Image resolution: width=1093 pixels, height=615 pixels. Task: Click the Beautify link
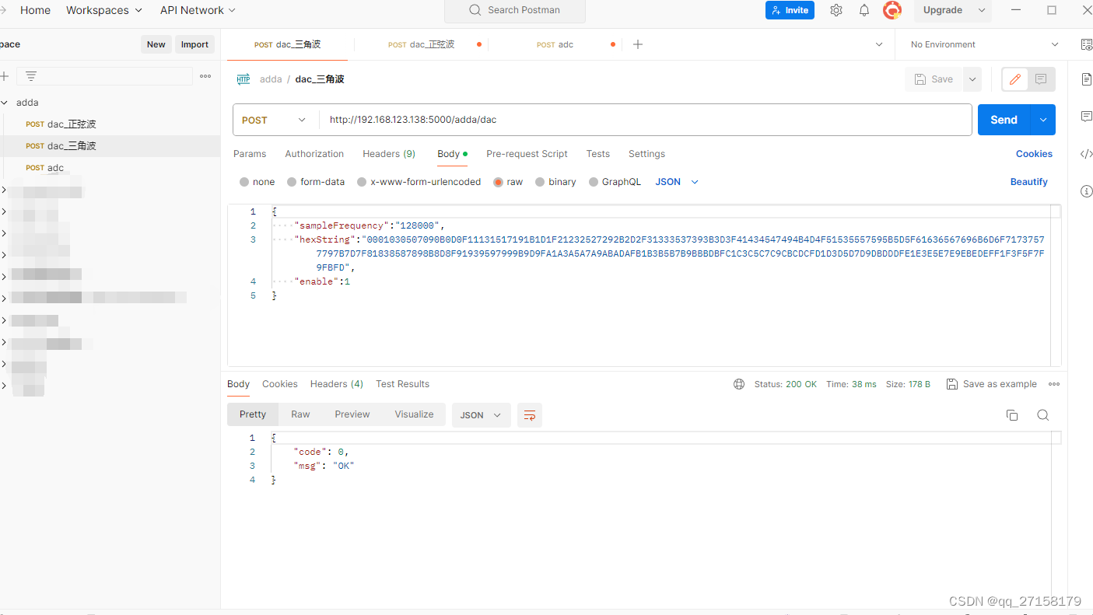click(x=1028, y=181)
